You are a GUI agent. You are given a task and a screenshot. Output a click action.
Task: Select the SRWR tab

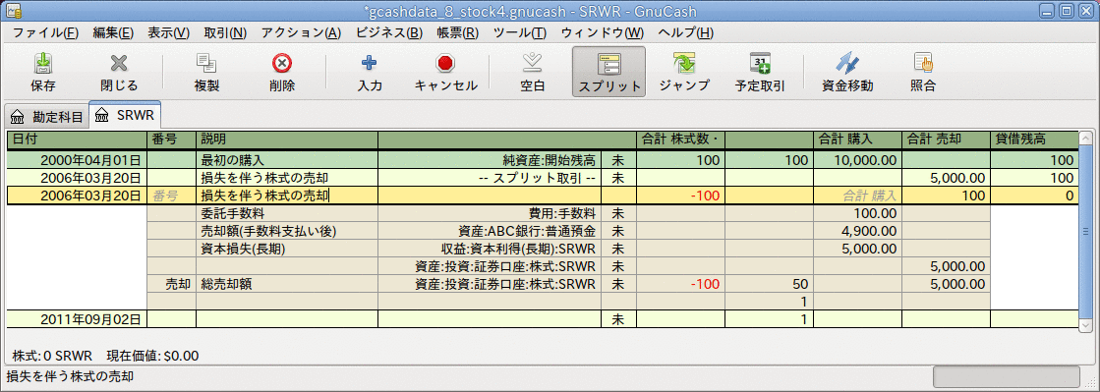pyautogui.click(x=126, y=114)
